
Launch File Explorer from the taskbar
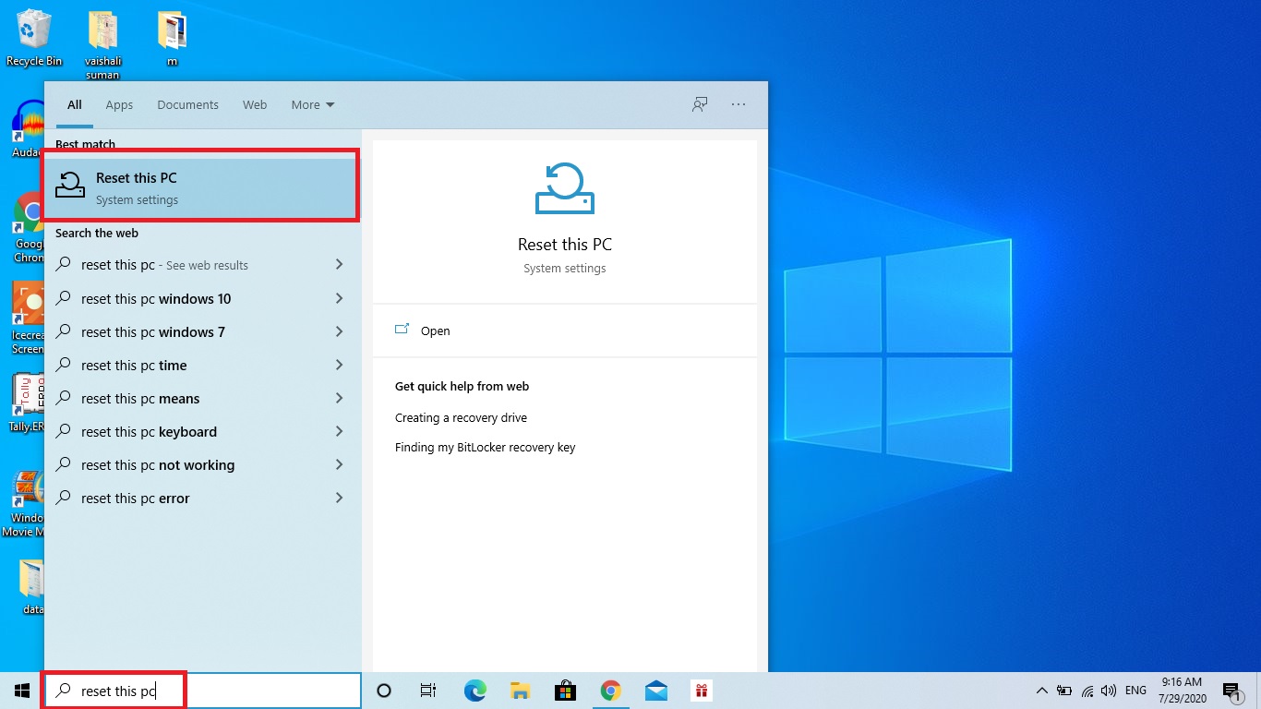point(520,690)
